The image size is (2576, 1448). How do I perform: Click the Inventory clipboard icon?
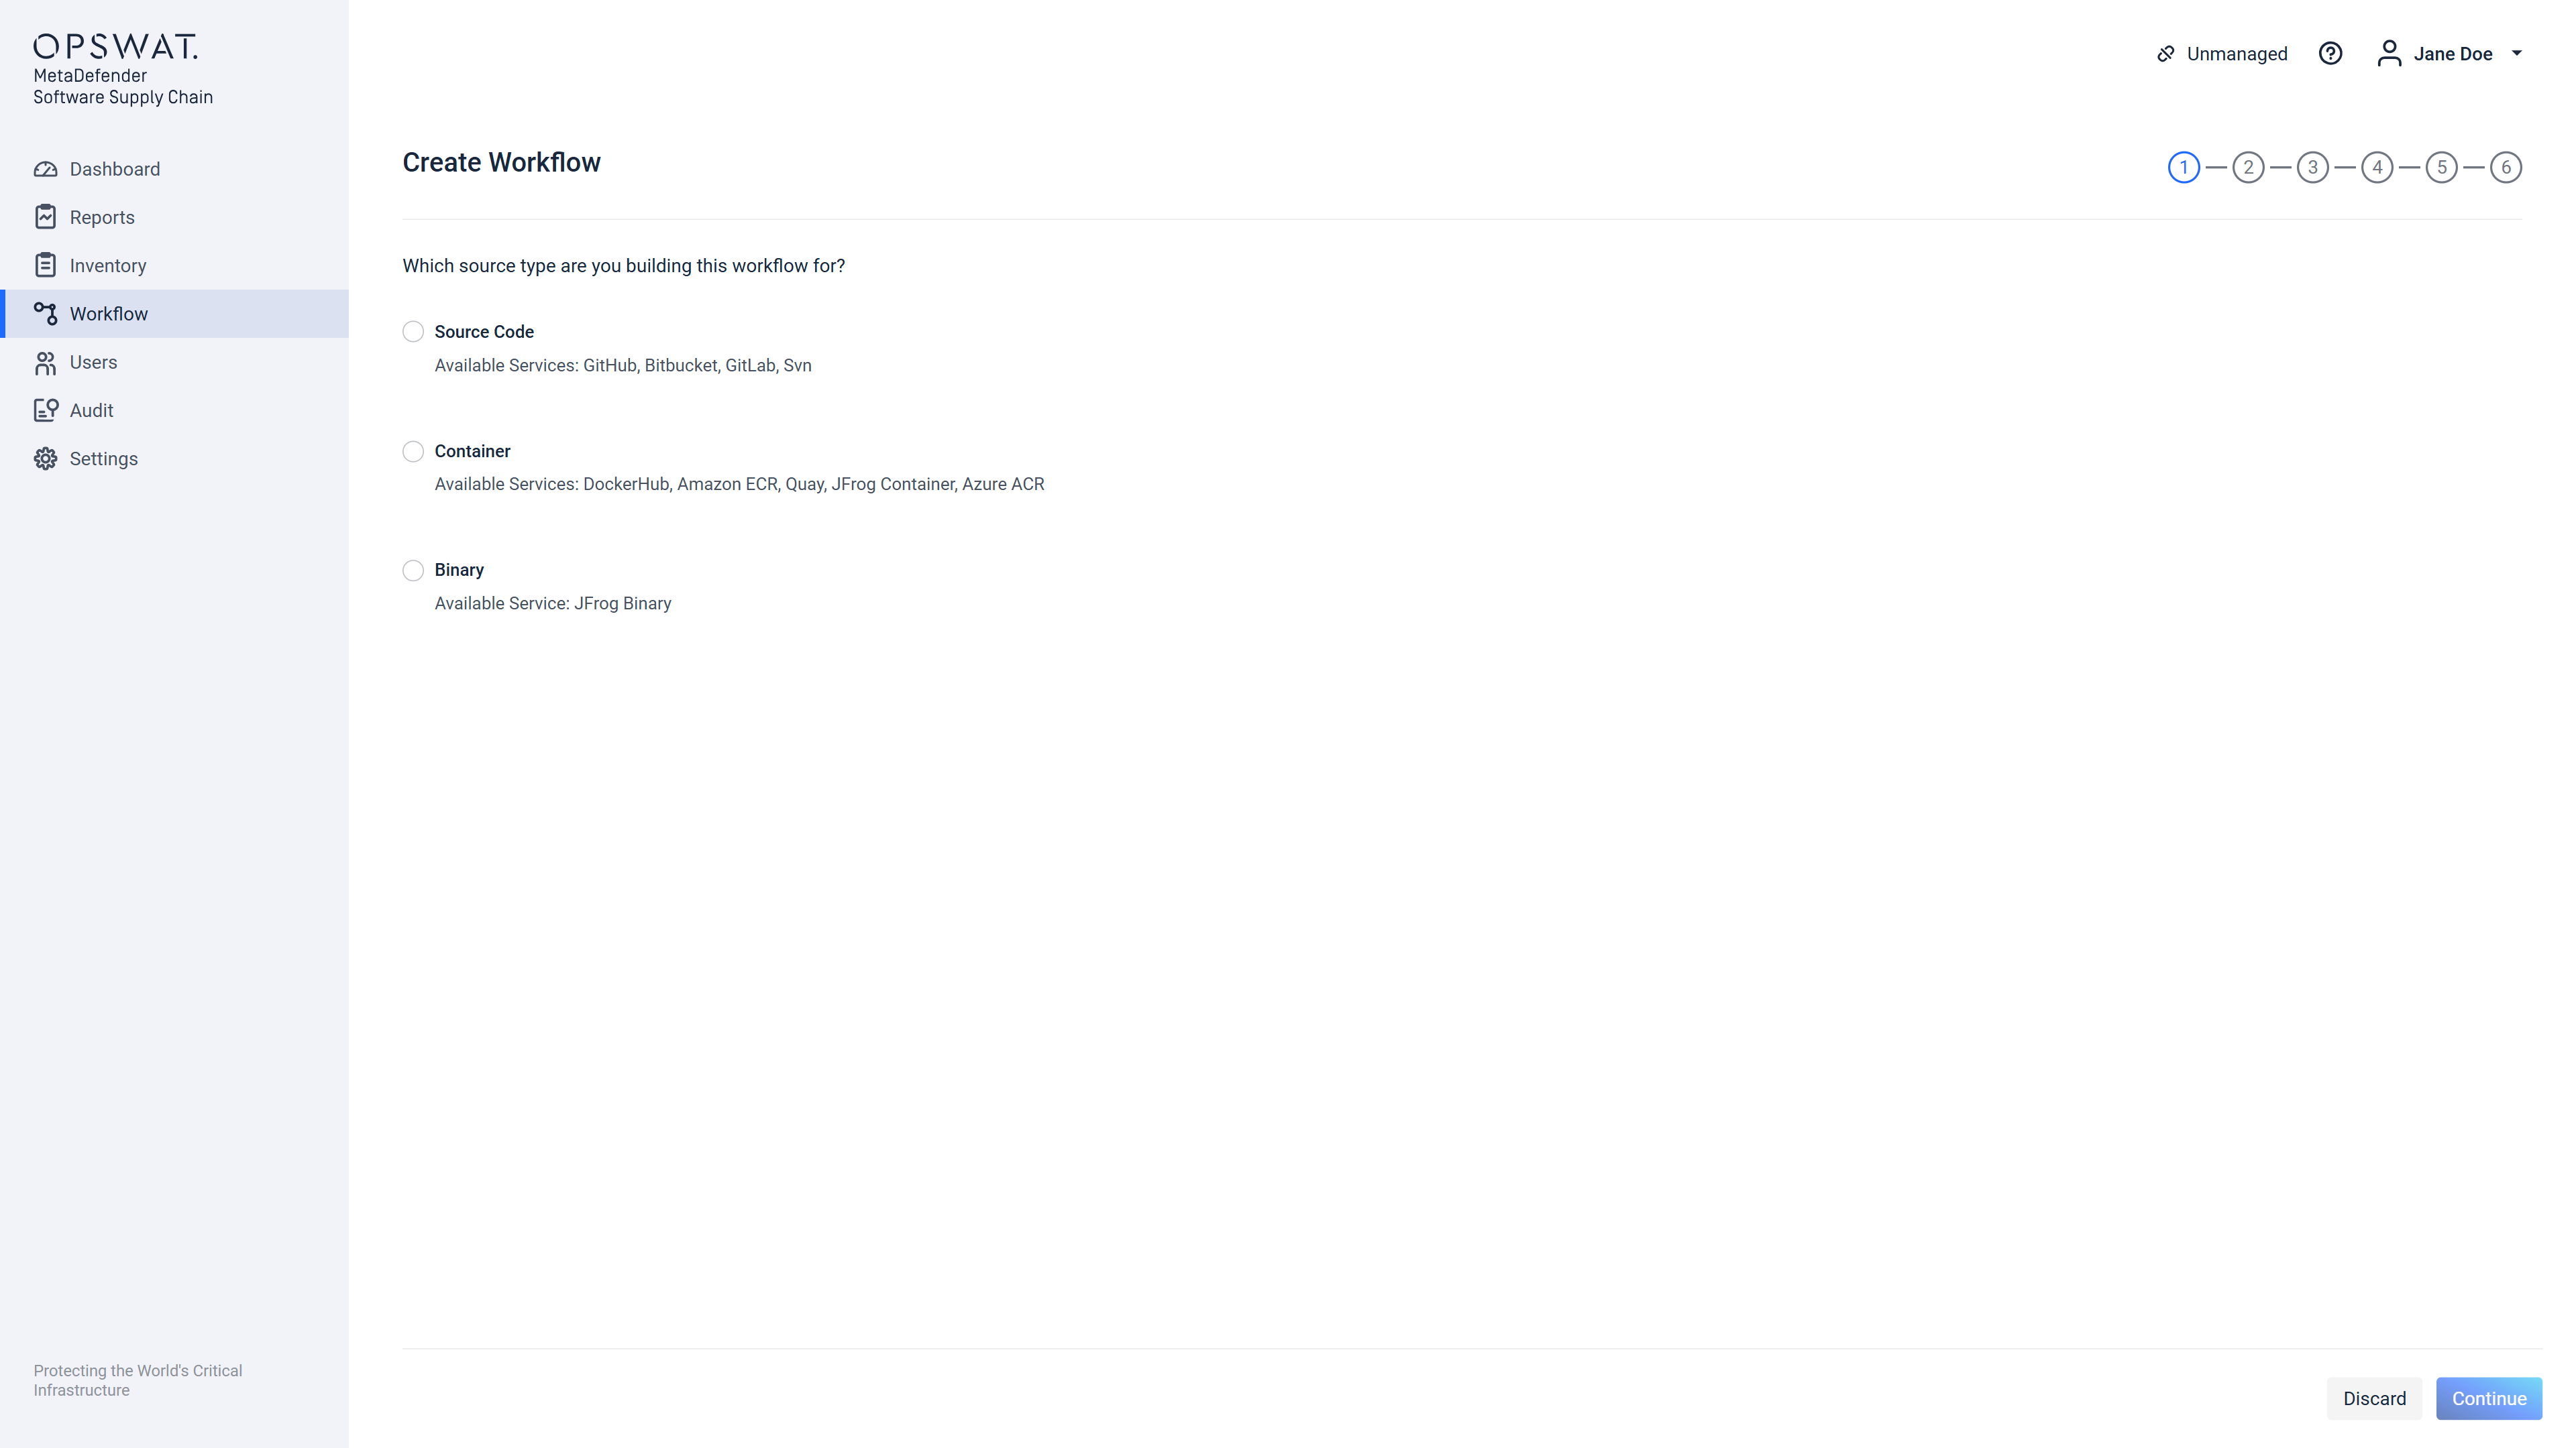(x=45, y=265)
